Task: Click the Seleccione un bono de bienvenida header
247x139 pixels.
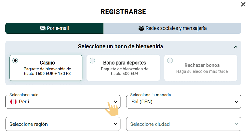Action: (x=120, y=47)
